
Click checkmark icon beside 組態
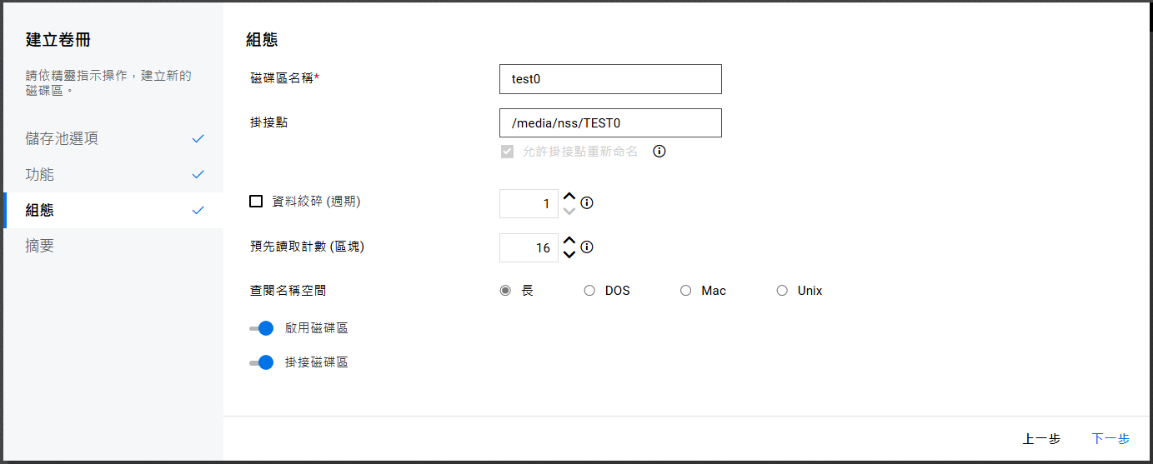point(198,211)
